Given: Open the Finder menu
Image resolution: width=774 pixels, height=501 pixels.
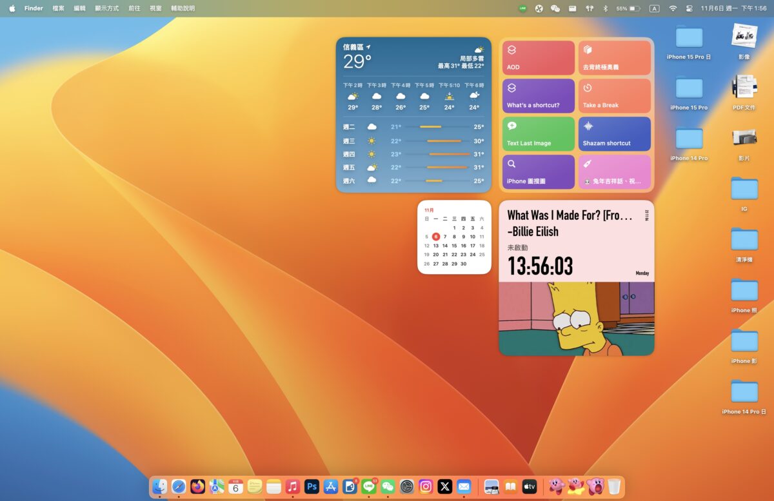Looking at the screenshot, I should [34, 8].
